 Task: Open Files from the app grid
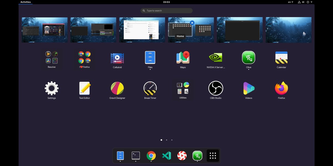(x=150, y=59)
